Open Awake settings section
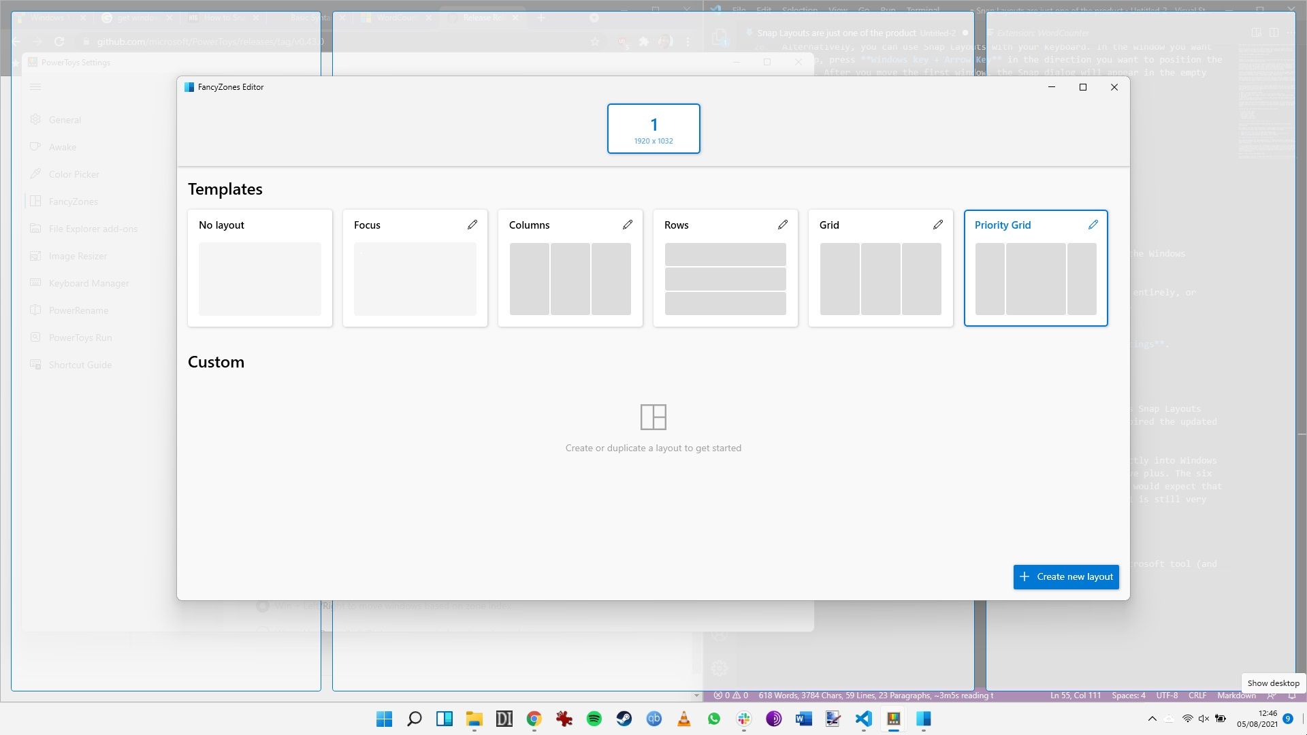 click(62, 146)
